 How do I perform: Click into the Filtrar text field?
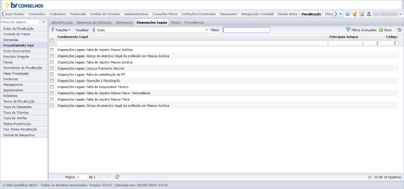(x=246, y=30)
